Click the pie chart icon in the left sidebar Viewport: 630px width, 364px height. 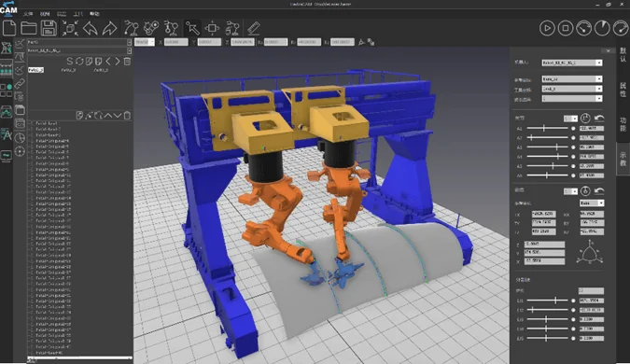pyautogui.click(x=20, y=138)
